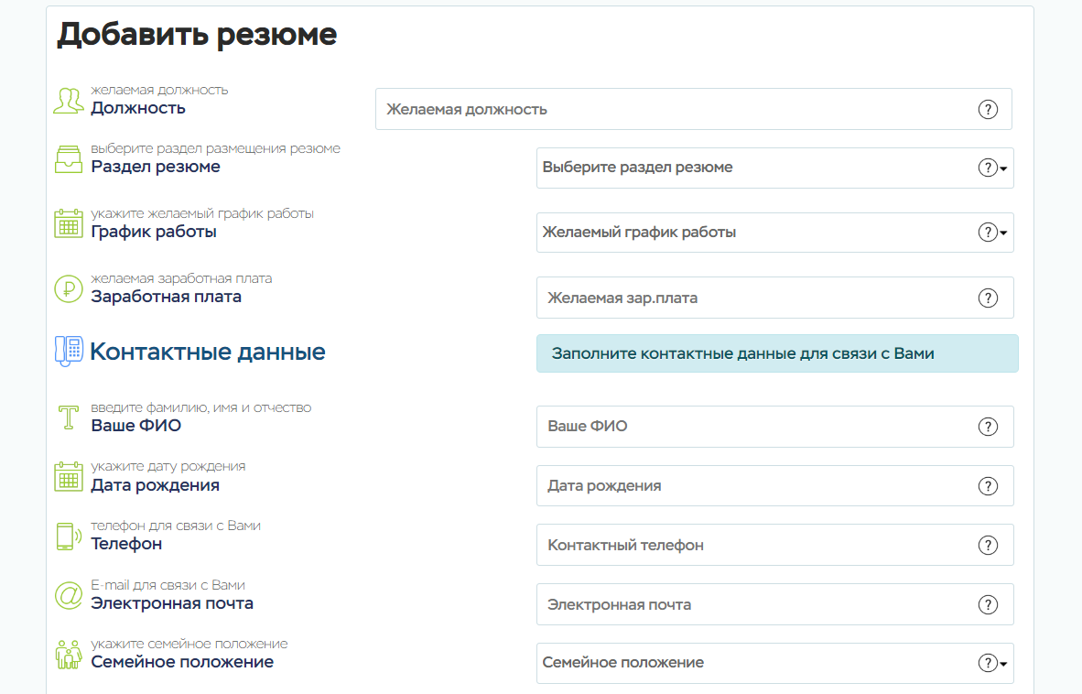
Task: Select the Ваше ФИО input field
Action: tap(751, 427)
